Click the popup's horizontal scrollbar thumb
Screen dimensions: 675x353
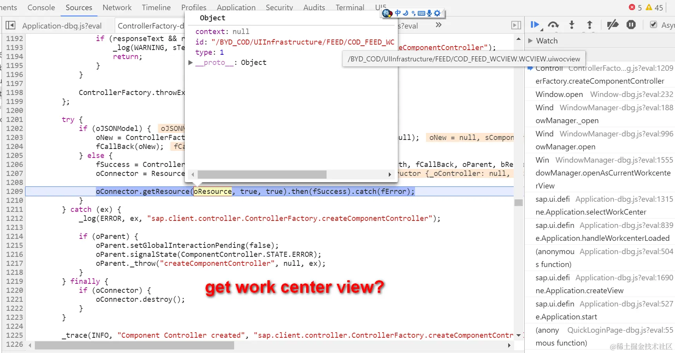(x=262, y=174)
